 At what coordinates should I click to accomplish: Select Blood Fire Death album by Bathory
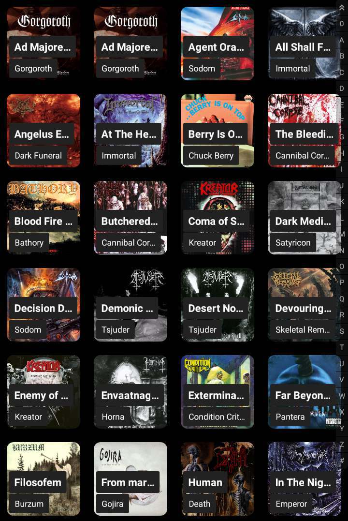click(x=43, y=218)
